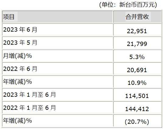Screen dimensions: 163x129
Task: Click the 合并营收 column header
Action: (x=137, y=17)
